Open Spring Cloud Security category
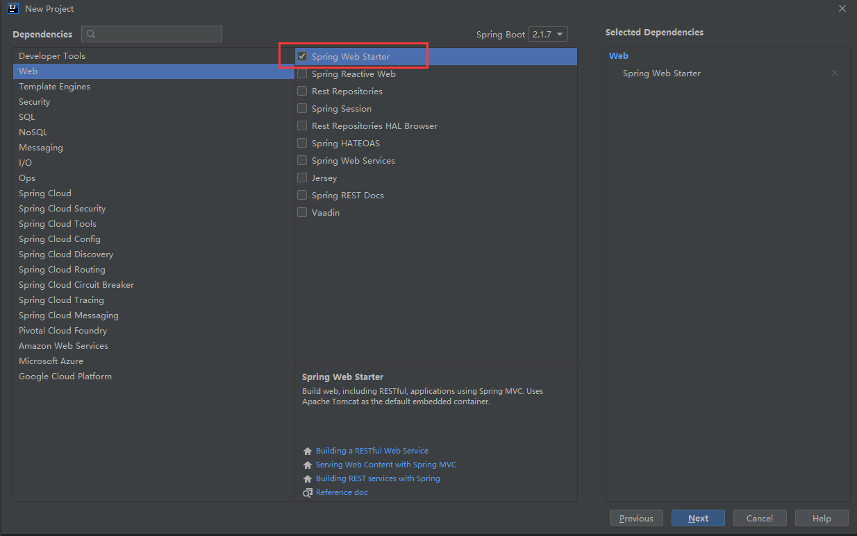Image resolution: width=857 pixels, height=536 pixels. (x=153, y=209)
